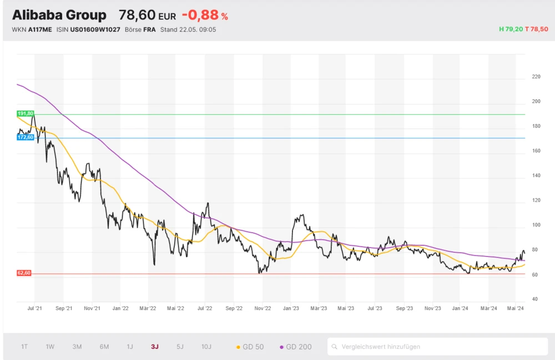This screenshot has height=360, width=555.
Task: Click the daily low value T 78,50
Action: 536,29
